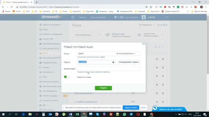Open Базы данных MySQL in sidebar
Viewport: 209px width, 117px height.
[51, 48]
